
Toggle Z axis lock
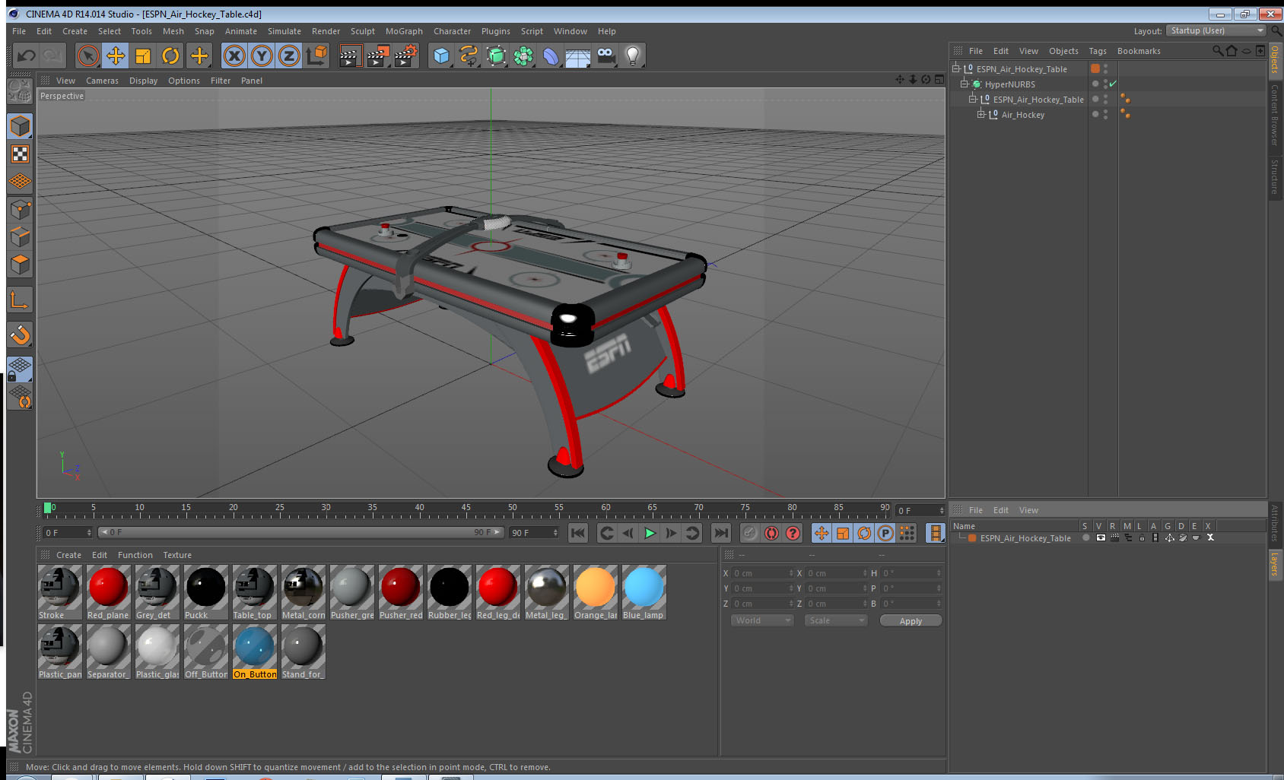click(289, 55)
